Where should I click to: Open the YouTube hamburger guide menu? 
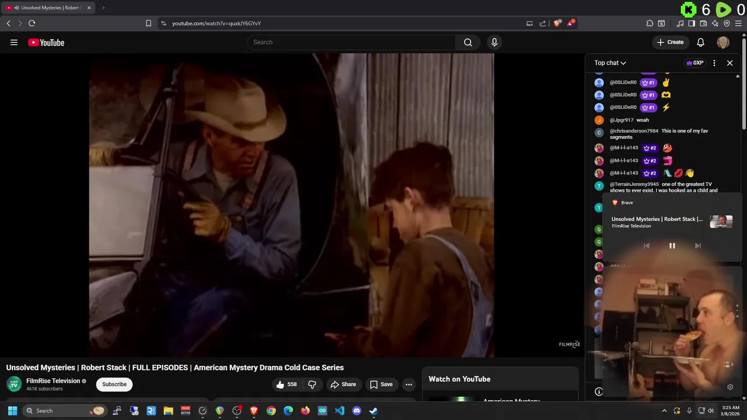coord(14,42)
